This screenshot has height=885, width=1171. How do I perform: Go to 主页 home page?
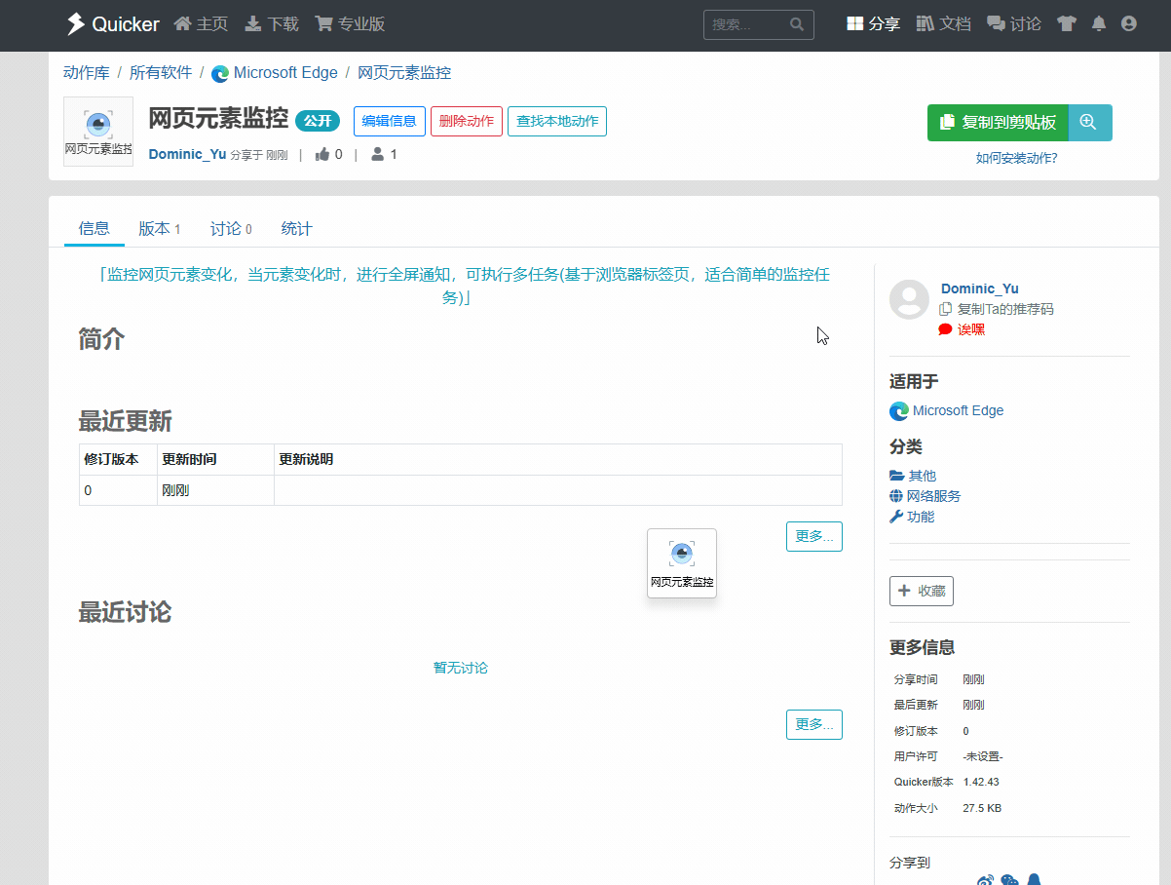(201, 24)
